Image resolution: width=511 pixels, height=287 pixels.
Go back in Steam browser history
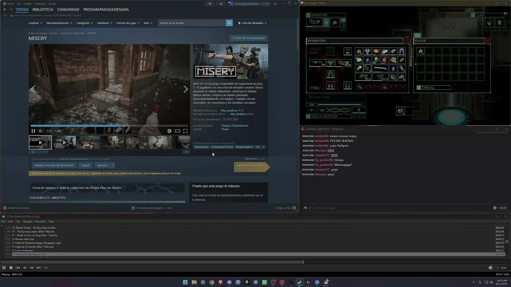pos(5,10)
